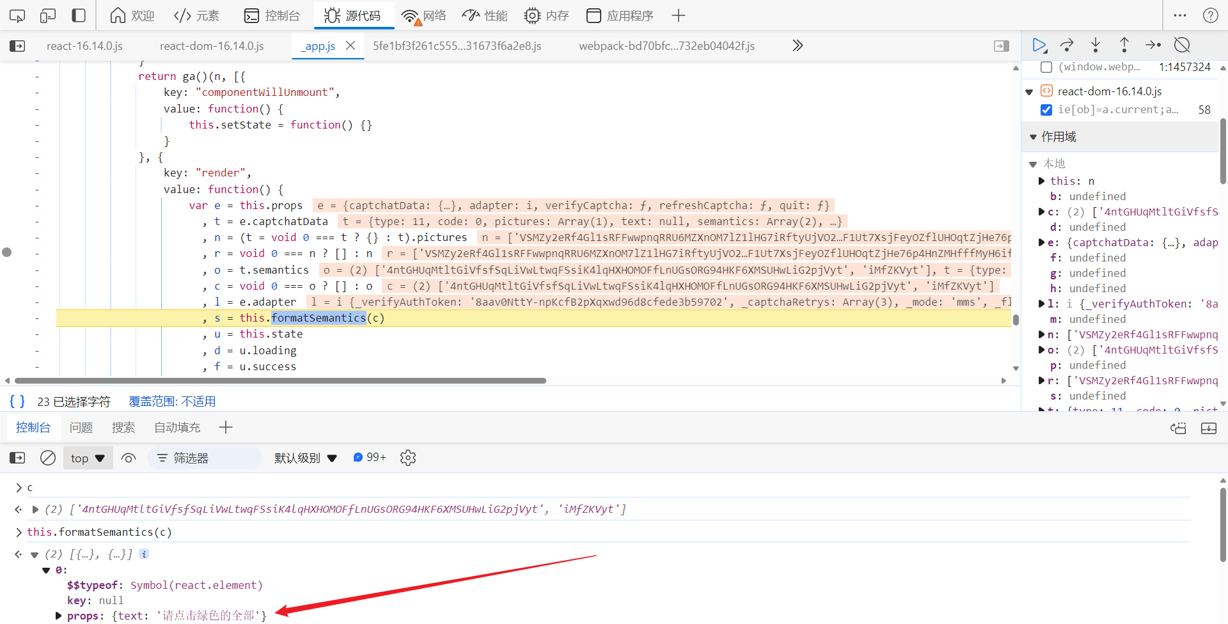The width and height of the screenshot is (1228, 624).
Task: Toggle the console sidebar icon
Action: pyautogui.click(x=17, y=458)
